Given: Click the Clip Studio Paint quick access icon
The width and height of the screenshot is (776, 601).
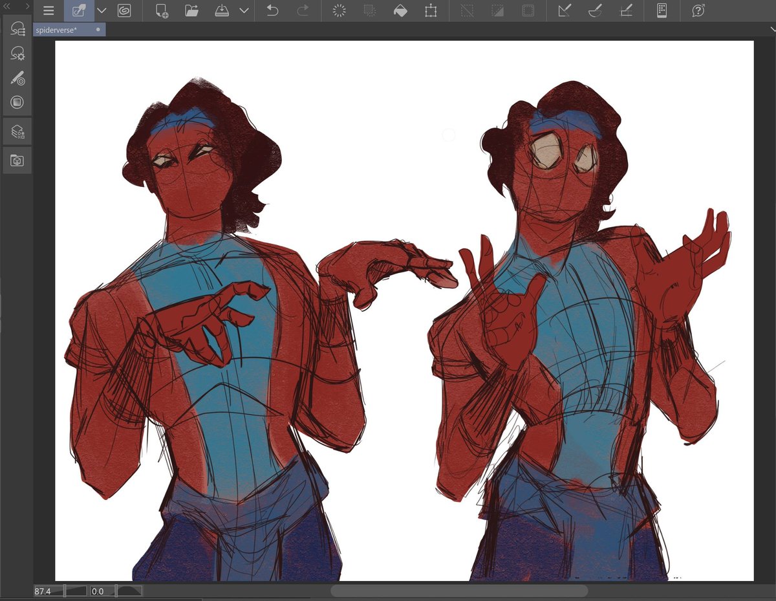Looking at the screenshot, I should [x=79, y=10].
